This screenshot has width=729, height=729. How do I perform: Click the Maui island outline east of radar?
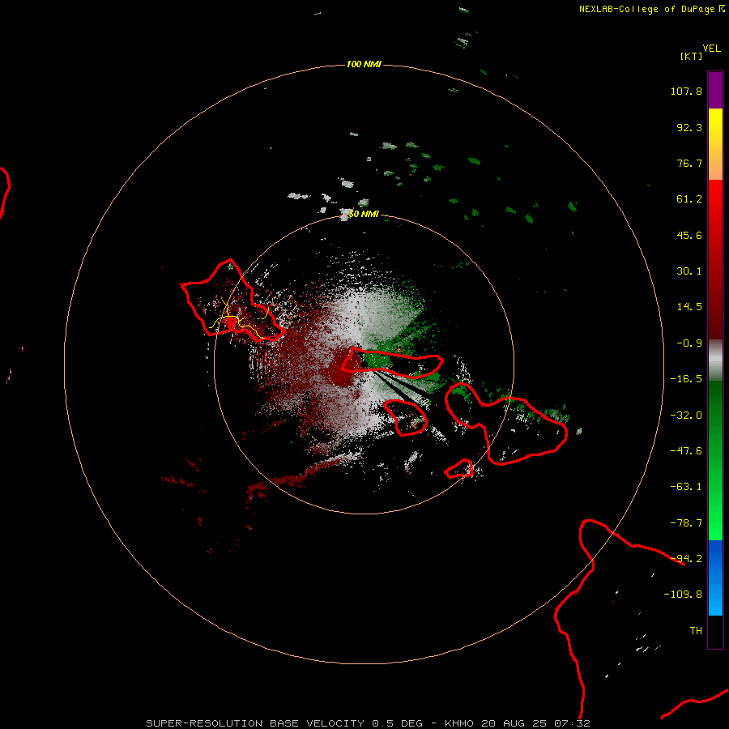coord(507,423)
